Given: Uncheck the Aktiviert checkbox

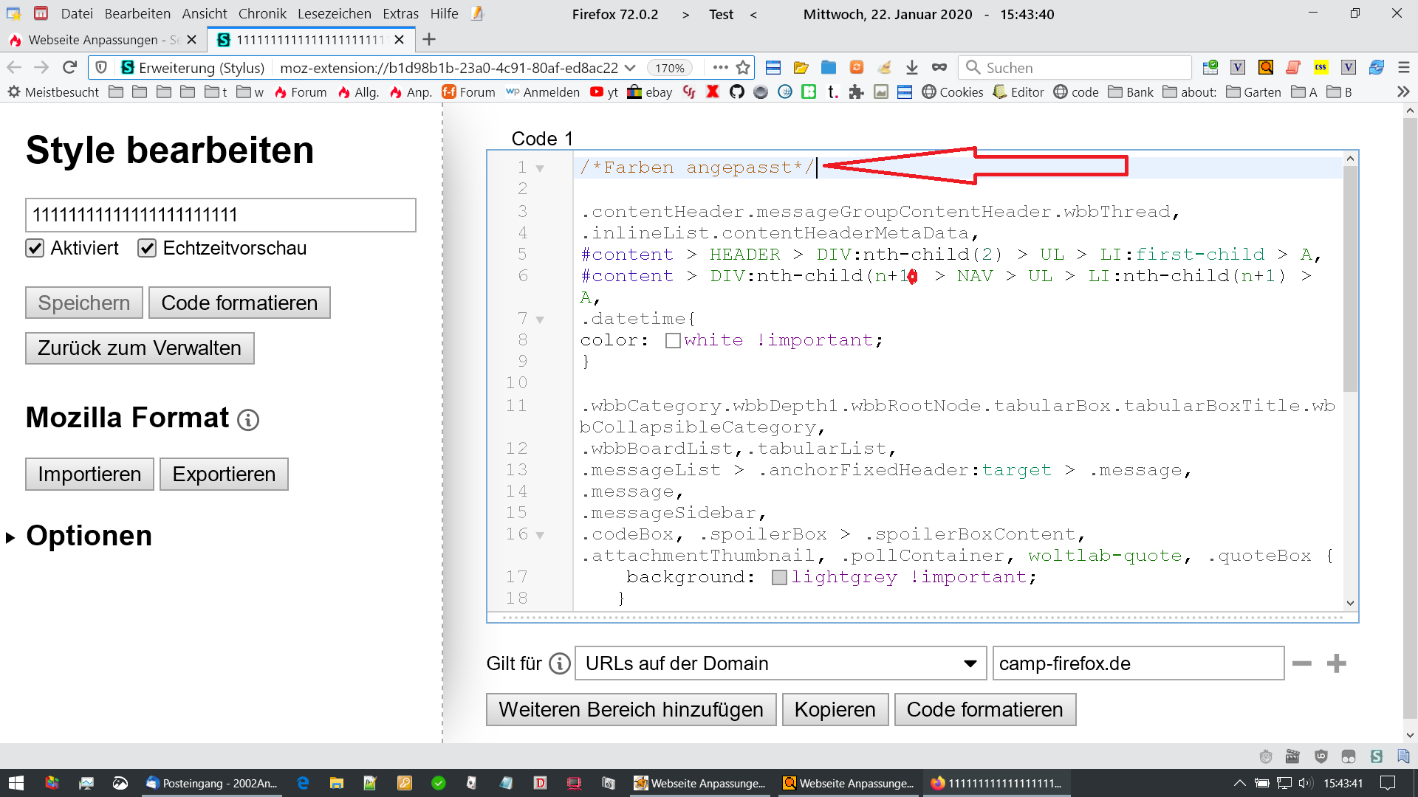Looking at the screenshot, I should coord(35,249).
